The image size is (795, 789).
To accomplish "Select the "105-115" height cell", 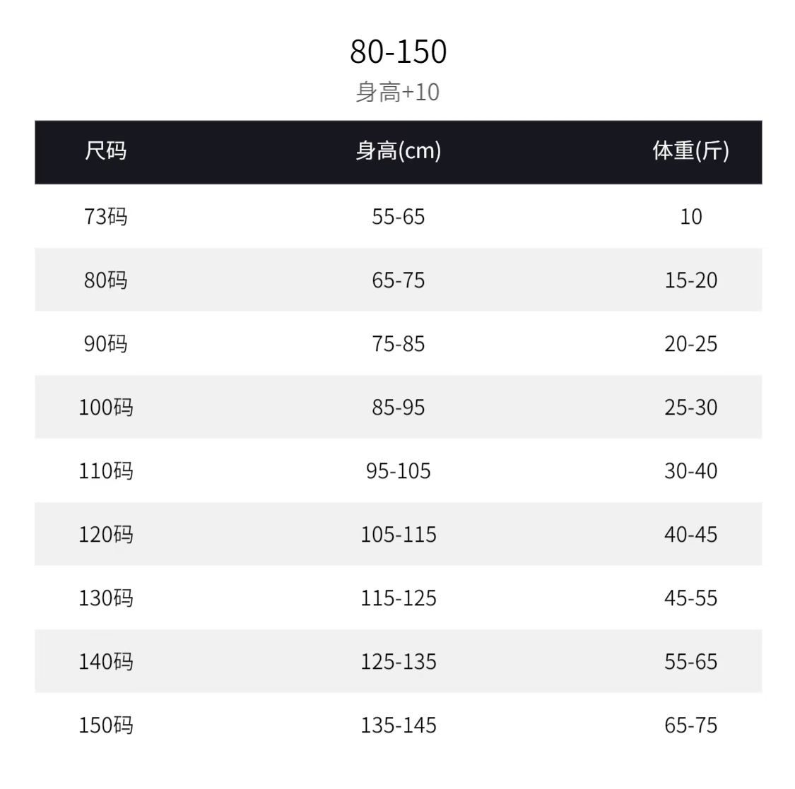I will coord(398,534).
